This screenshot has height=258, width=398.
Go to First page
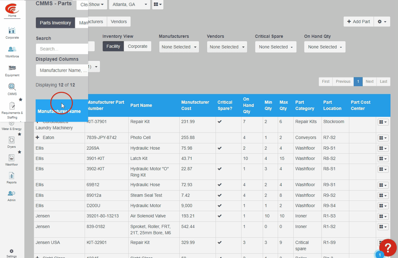326,82
